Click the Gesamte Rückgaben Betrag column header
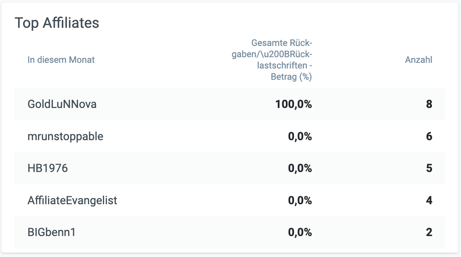Image resolution: width=461 pixels, height=257 pixels. click(272, 60)
